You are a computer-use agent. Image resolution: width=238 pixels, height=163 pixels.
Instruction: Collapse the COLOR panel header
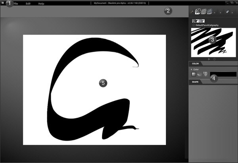pyautogui.click(x=195, y=63)
